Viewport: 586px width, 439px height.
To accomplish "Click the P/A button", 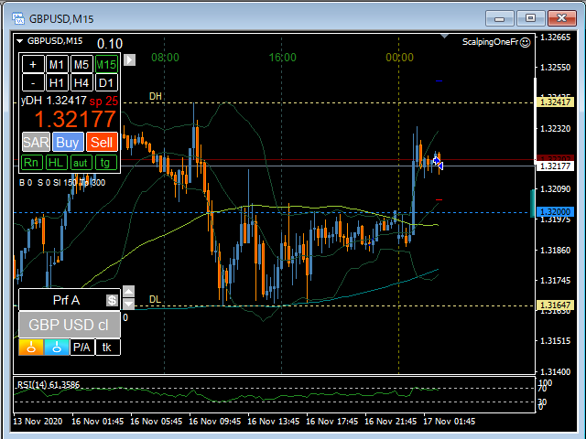I will (x=81, y=348).
